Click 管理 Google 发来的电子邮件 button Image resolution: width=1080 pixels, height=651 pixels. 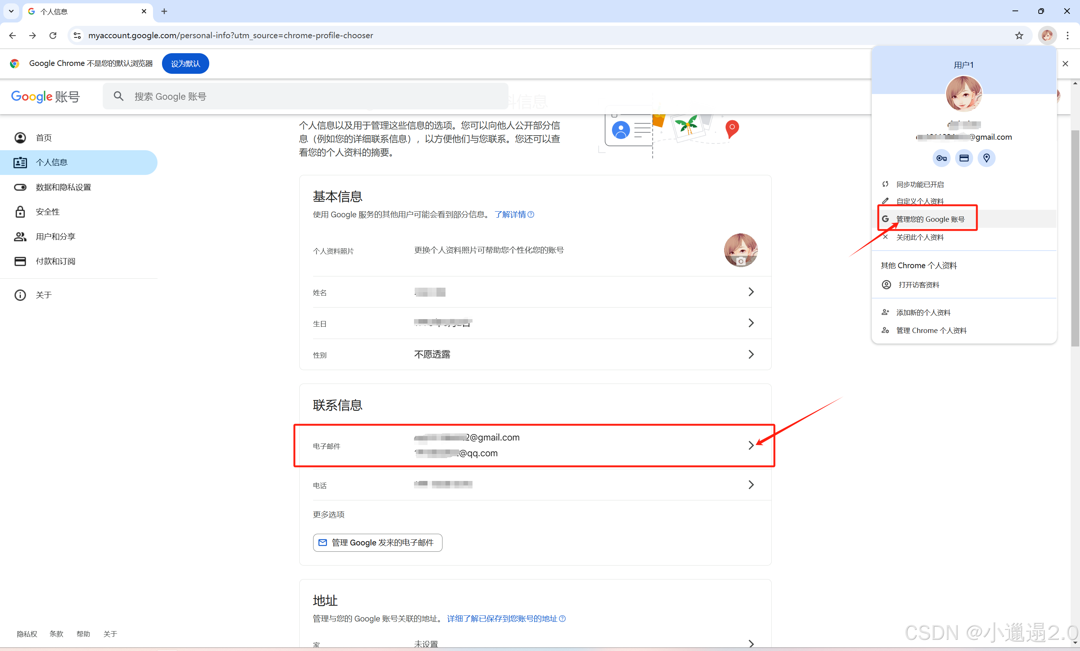coord(377,543)
